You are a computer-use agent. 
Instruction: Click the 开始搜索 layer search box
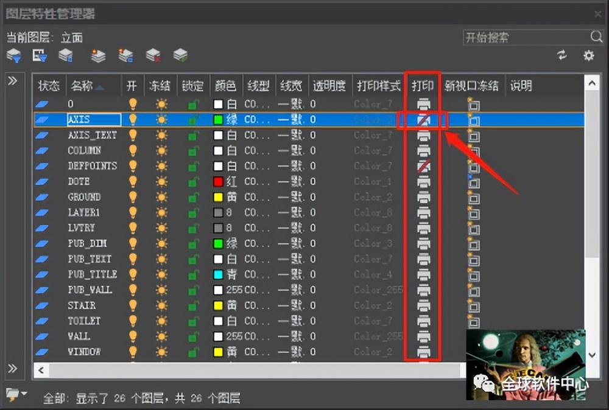click(x=525, y=38)
